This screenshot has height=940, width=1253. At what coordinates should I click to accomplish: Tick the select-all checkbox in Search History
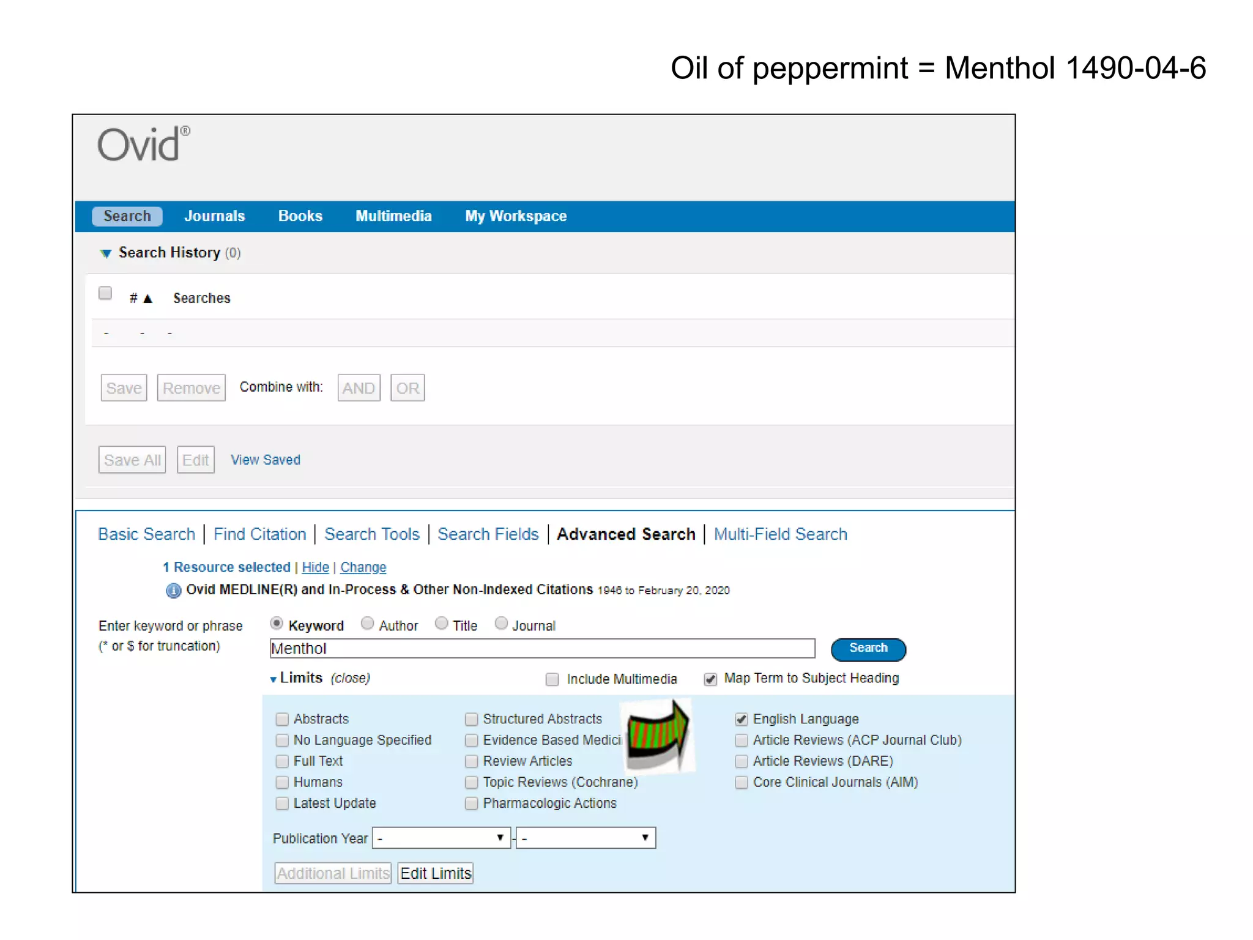click(x=105, y=293)
